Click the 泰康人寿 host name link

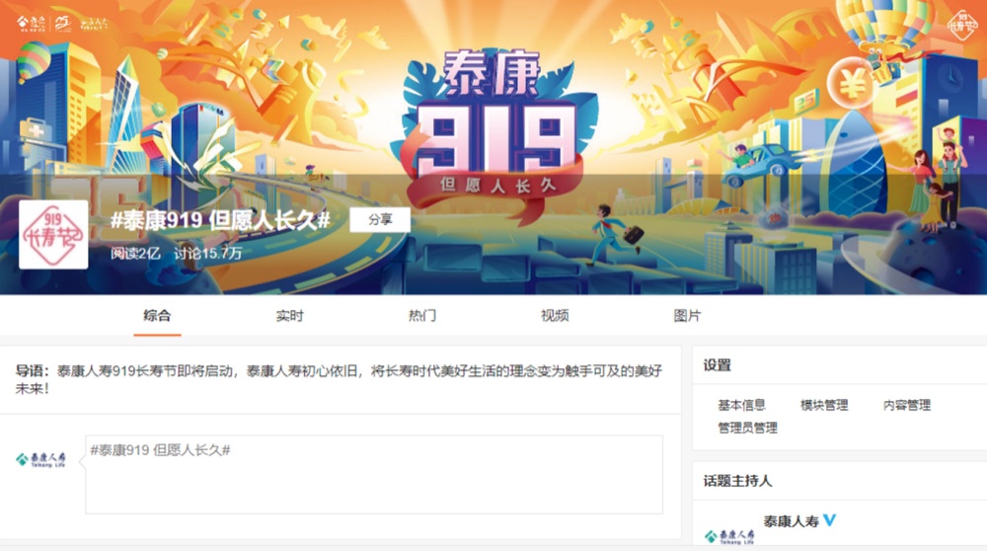(x=792, y=520)
